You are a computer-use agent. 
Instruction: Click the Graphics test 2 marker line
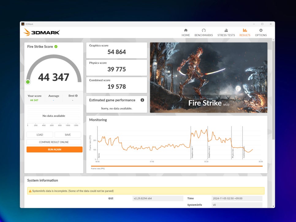pyautogui.click(x=208, y=143)
